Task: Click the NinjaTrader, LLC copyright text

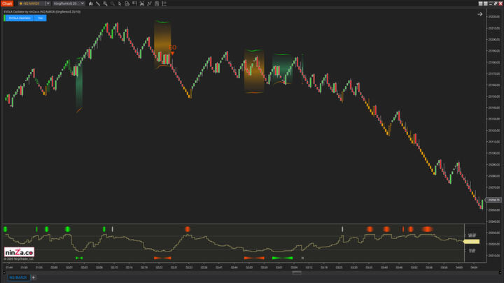Action: pos(19,259)
